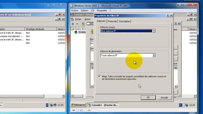The image size is (203, 114).
Task: Select the Racine de la console tree folder
Action: [79, 29]
